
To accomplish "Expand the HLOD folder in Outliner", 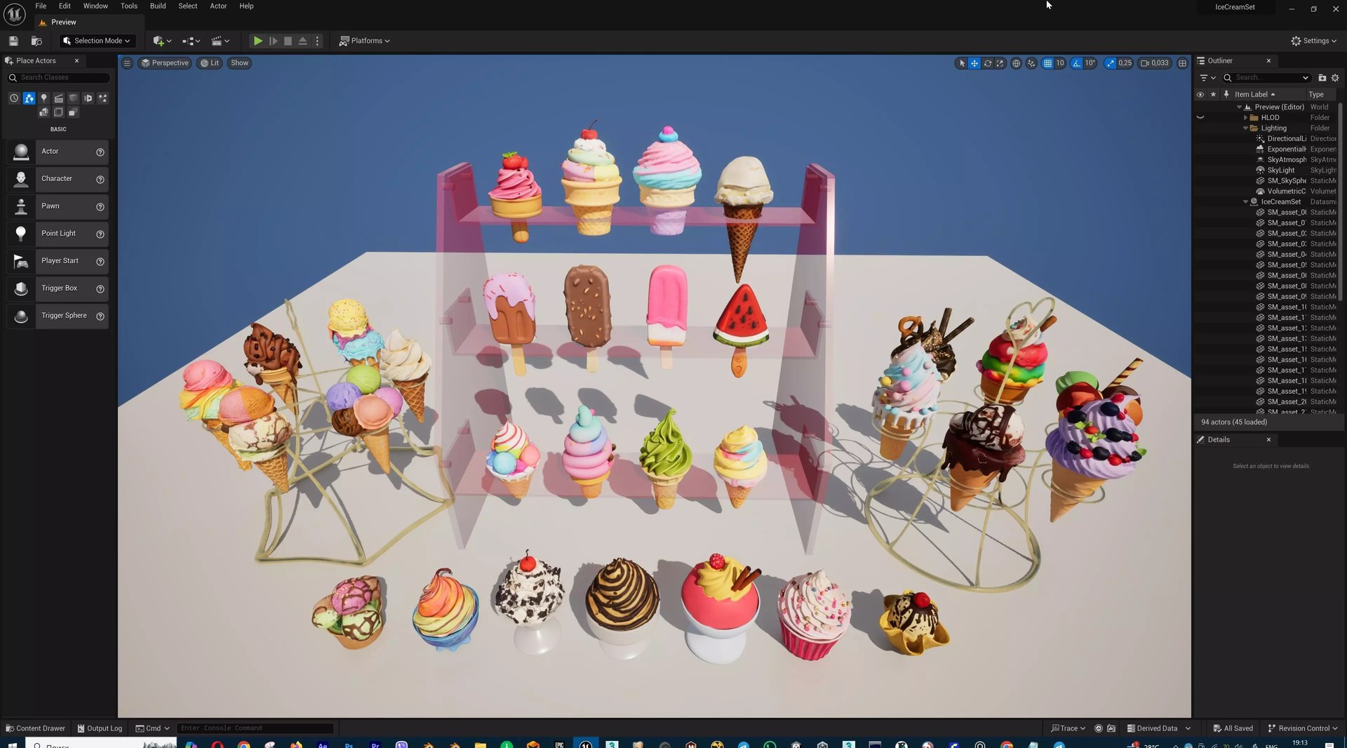I will coord(1245,118).
